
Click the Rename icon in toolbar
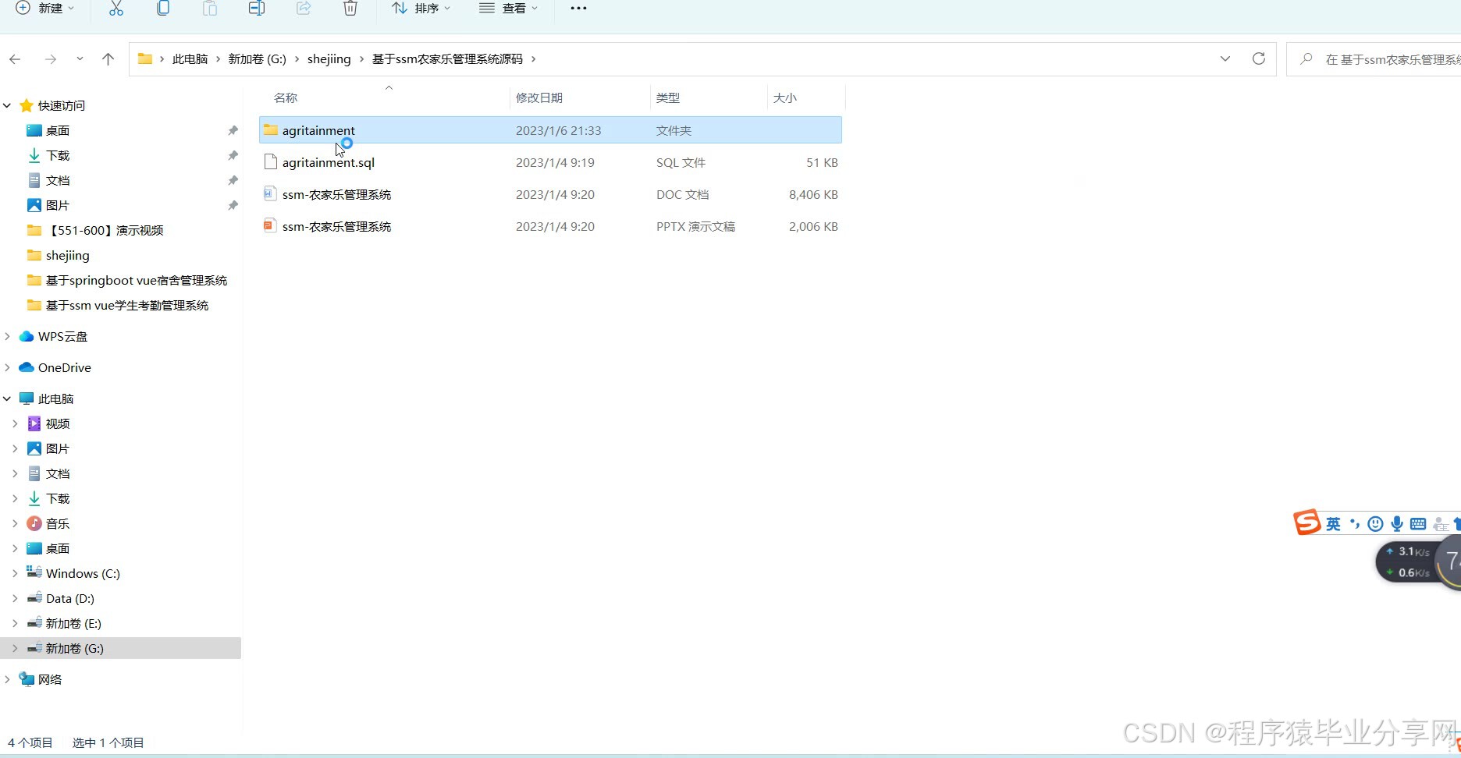pyautogui.click(x=257, y=8)
